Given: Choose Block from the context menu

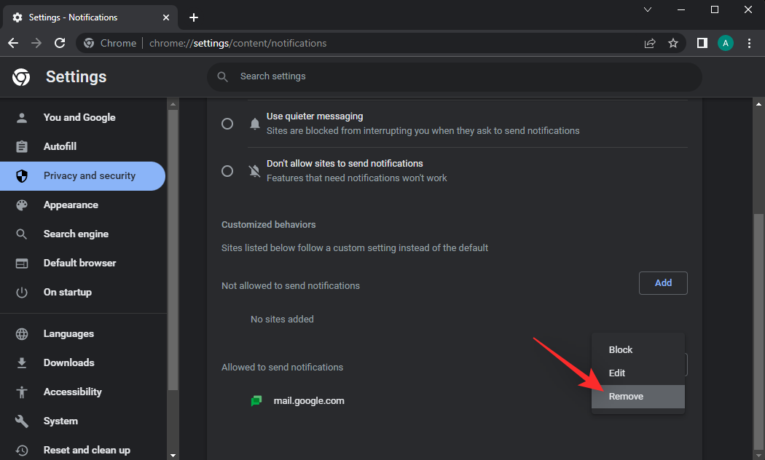Looking at the screenshot, I should pyautogui.click(x=621, y=350).
